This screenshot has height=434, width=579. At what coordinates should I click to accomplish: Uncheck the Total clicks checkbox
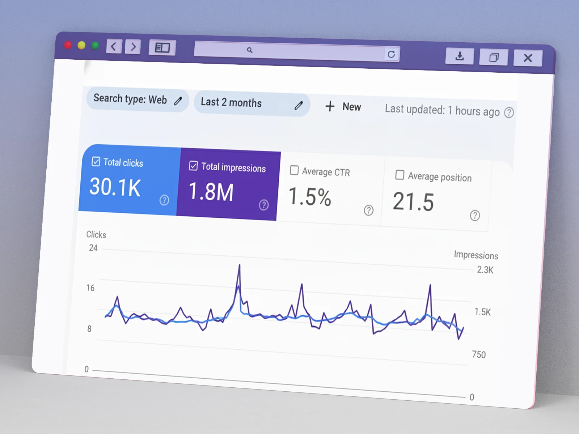(96, 161)
